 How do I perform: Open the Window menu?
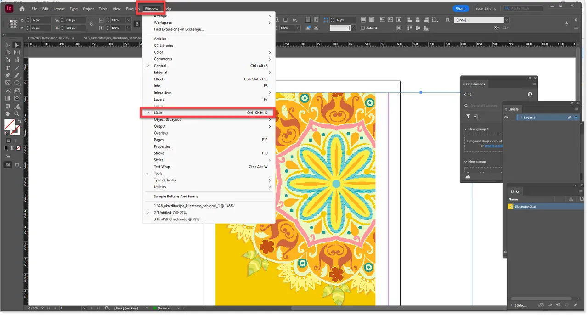pyautogui.click(x=152, y=8)
